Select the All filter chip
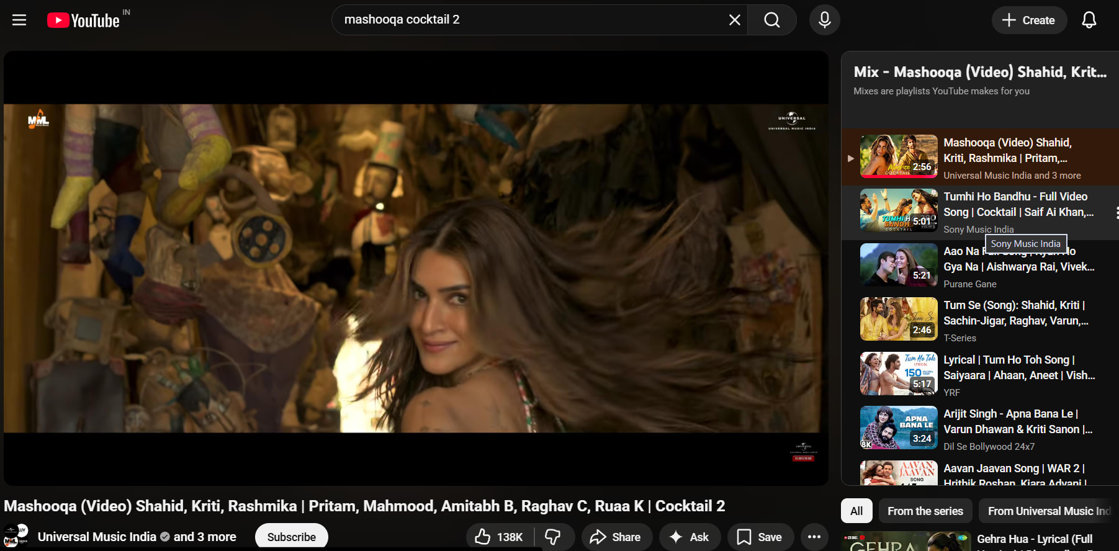This screenshot has width=1119, height=551. [856, 511]
